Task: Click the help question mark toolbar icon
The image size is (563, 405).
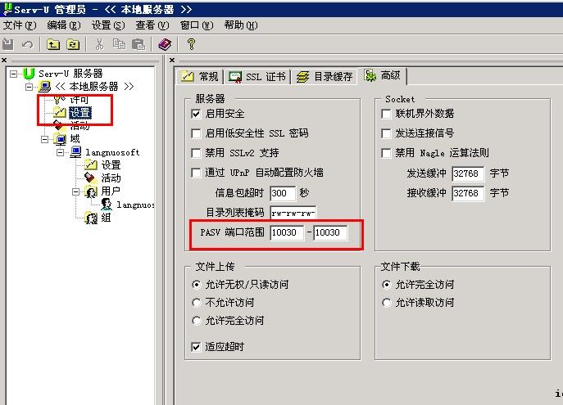Action: click(x=191, y=44)
